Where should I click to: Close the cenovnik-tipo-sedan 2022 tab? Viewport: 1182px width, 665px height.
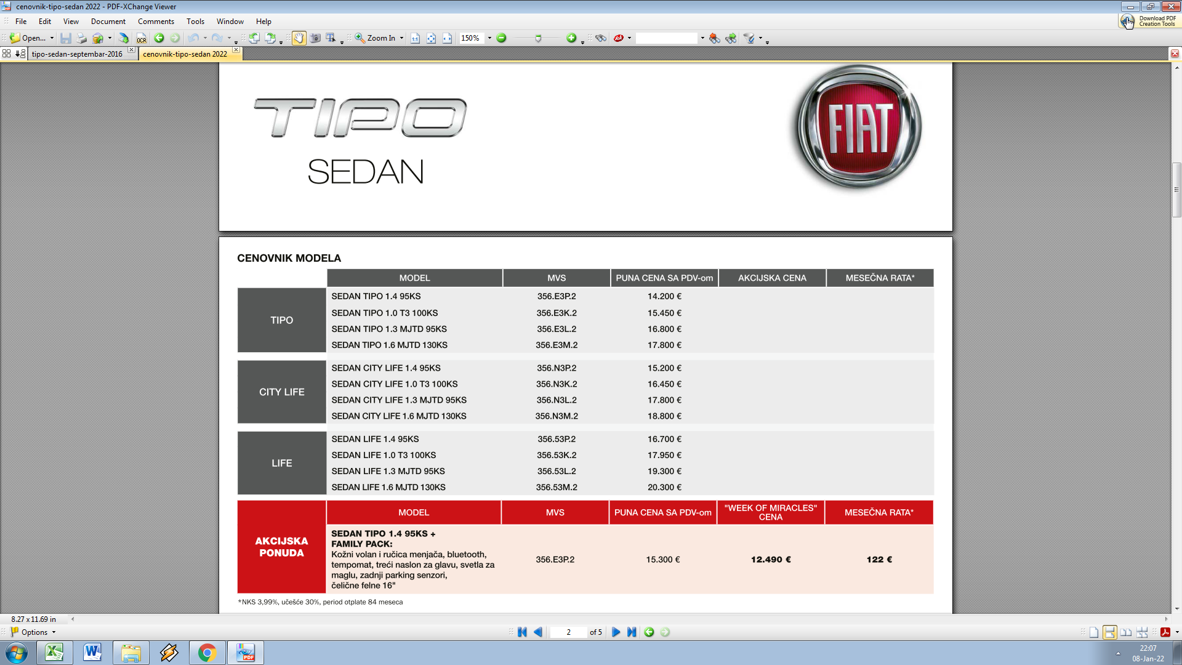pos(236,50)
